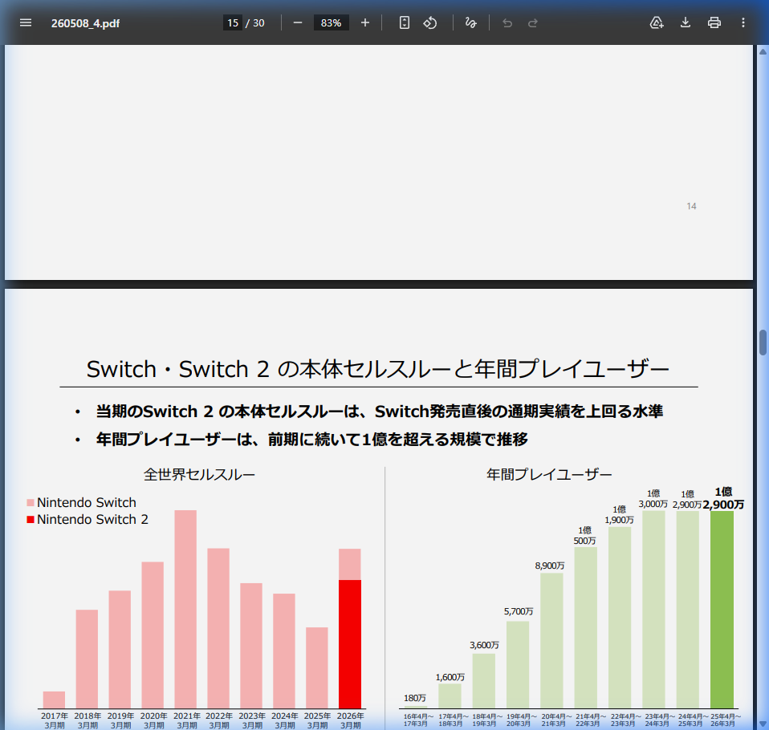Viewport: 769px width, 730px height.
Task: Click the scrollbar down arrow
Action: pos(763,724)
